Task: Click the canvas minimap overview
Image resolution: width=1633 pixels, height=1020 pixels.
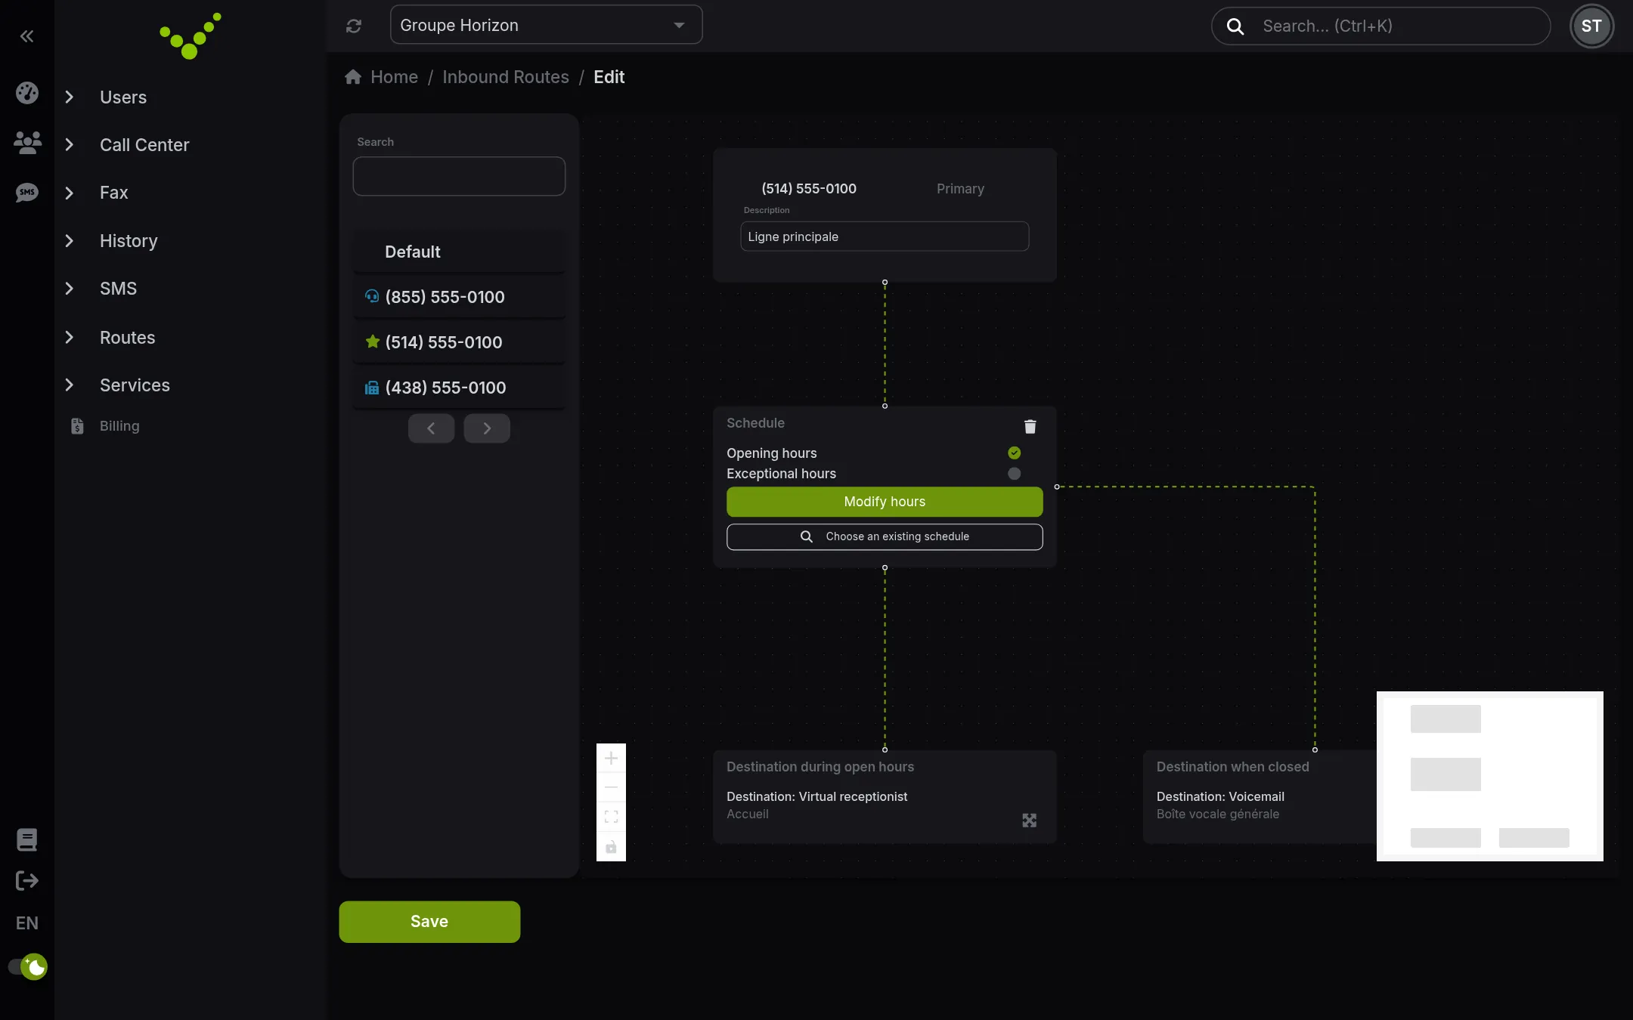Action: click(1489, 776)
